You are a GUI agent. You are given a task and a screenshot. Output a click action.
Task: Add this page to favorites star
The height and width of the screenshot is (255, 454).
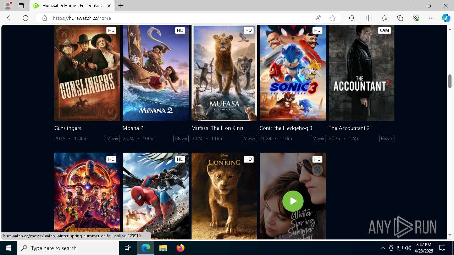click(333, 18)
